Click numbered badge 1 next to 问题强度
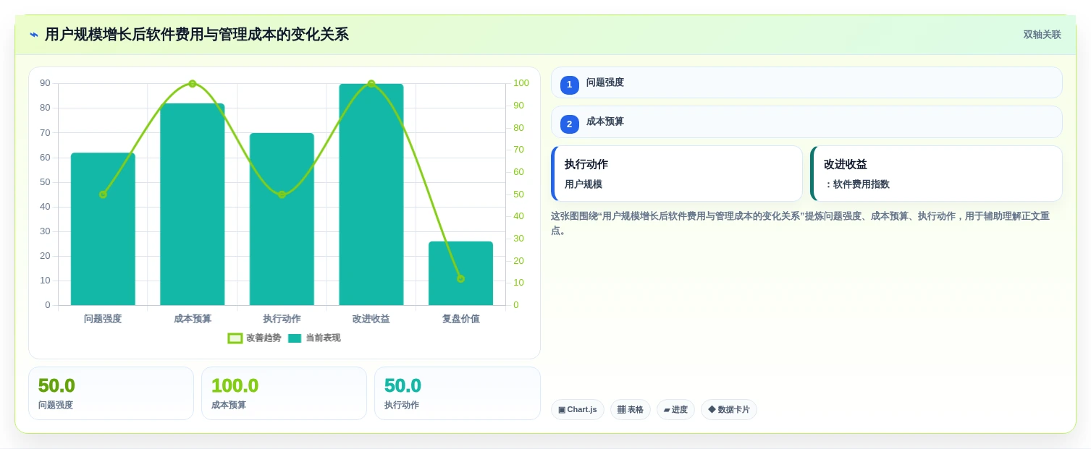This screenshot has width=1091, height=449. [570, 85]
